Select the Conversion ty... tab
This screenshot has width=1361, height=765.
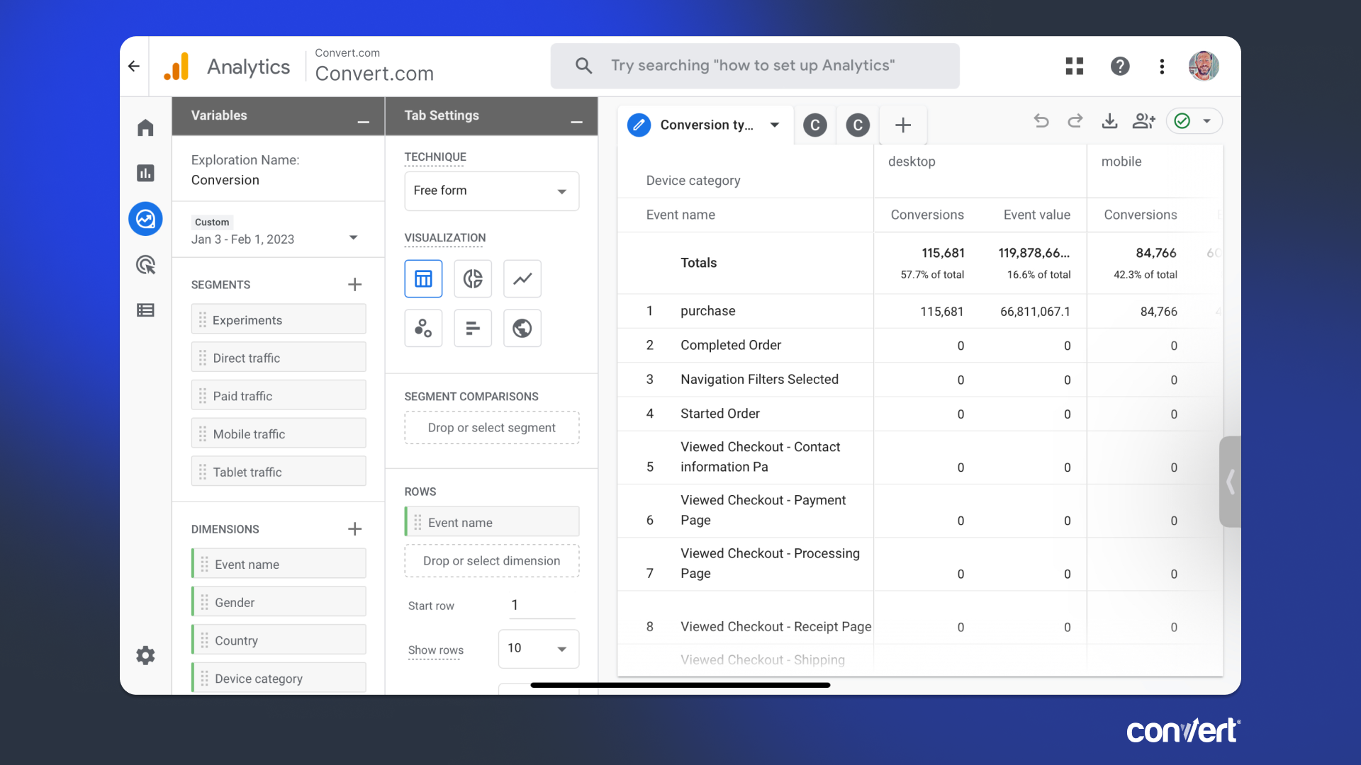coord(706,125)
